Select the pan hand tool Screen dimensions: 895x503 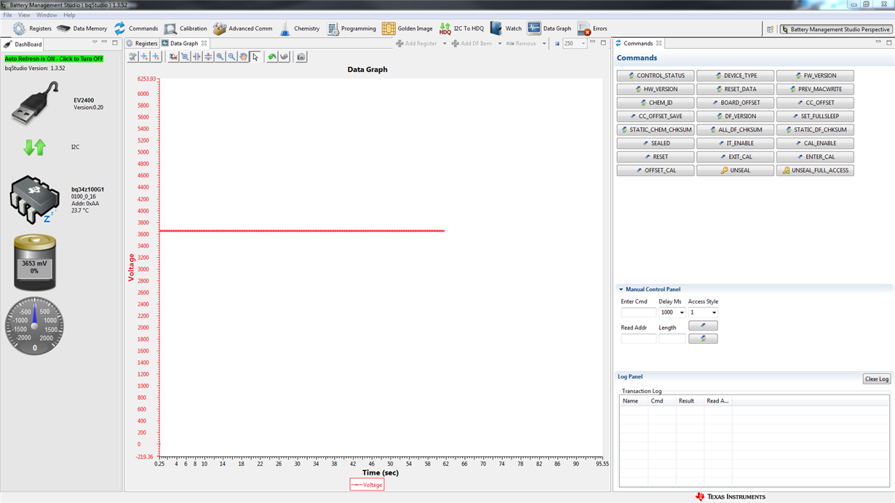pos(243,57)
